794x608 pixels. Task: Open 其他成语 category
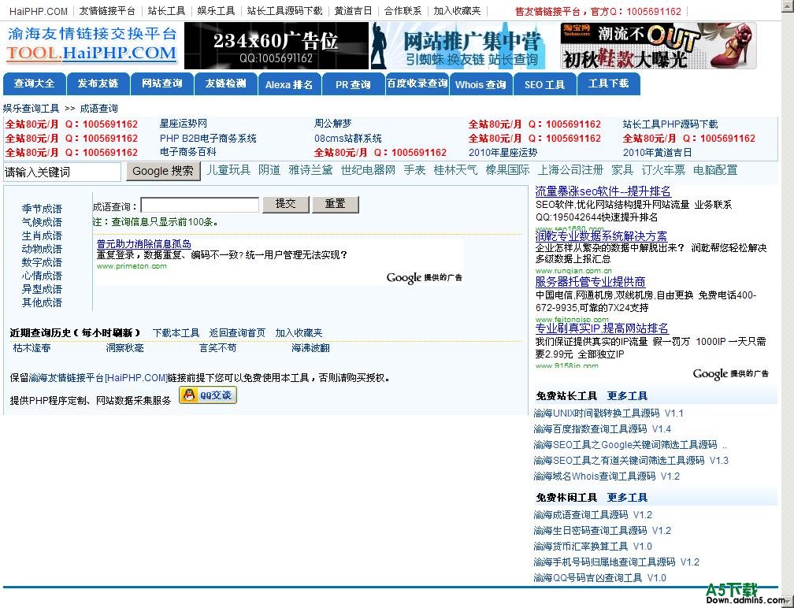(x=42, y=302)
